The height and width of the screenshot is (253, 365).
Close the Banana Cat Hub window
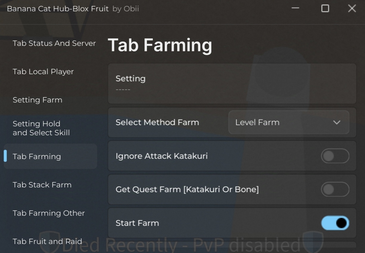click(x=352, y=8)
